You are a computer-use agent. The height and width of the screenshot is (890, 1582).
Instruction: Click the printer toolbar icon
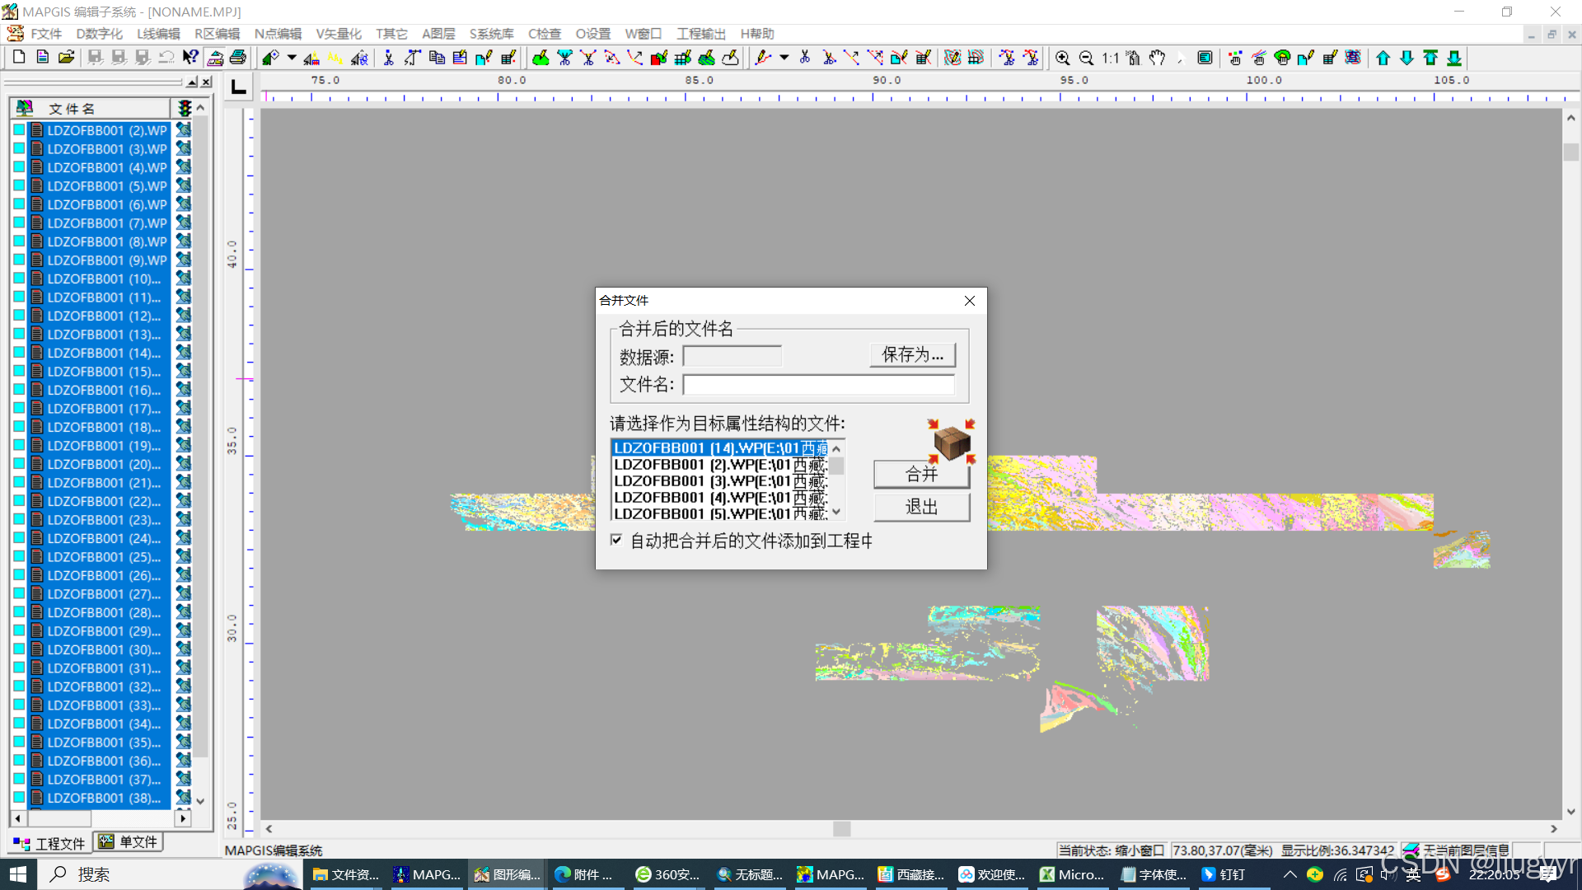pyautogui.click(x=238, y=57)
